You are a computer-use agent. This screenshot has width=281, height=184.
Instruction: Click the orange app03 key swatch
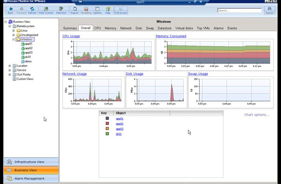pos(107,129)
